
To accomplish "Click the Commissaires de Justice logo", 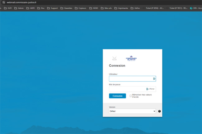I will click(131, 58).
